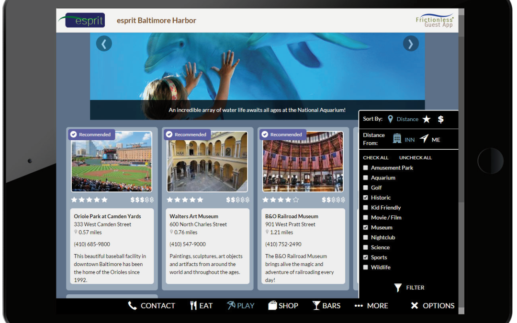Open the CONTACT tab label

[157, 306]
